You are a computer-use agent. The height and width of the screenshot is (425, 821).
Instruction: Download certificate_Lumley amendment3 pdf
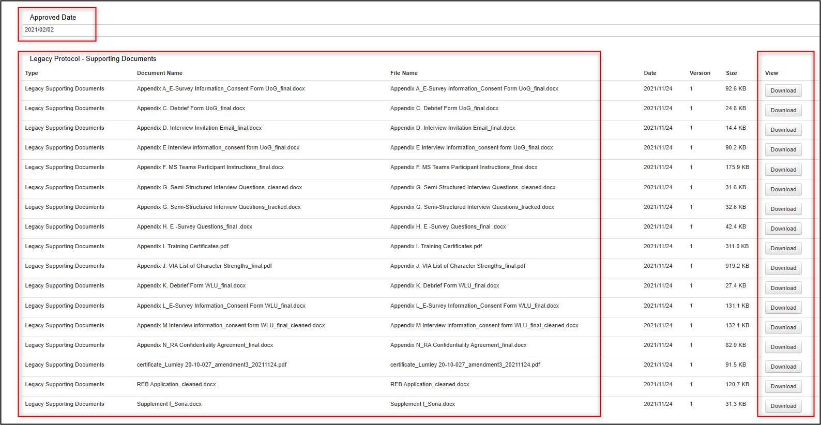pyautogui.click(x=783, y=367)
